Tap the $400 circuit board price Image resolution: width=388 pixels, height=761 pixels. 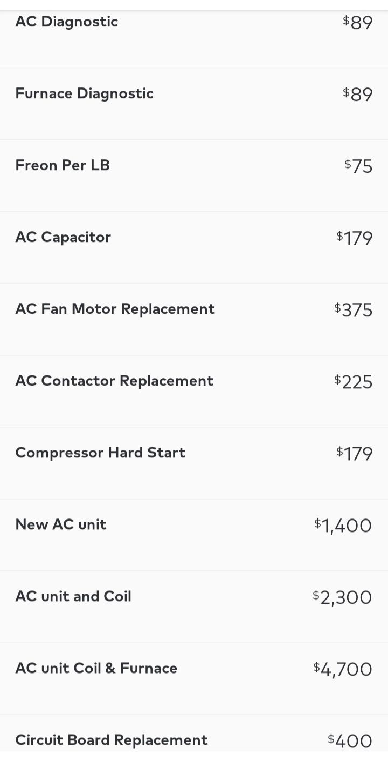[350, 740]
